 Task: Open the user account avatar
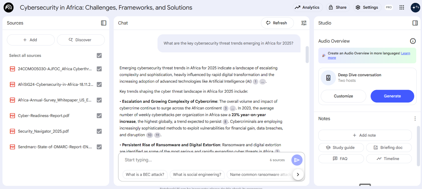(415, 7)
